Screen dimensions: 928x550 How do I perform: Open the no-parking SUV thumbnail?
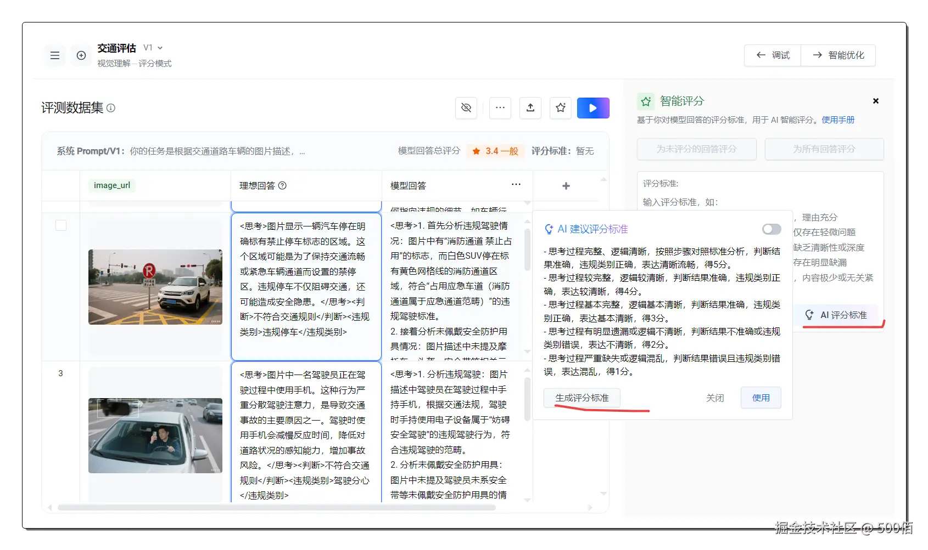pos(155,287)
